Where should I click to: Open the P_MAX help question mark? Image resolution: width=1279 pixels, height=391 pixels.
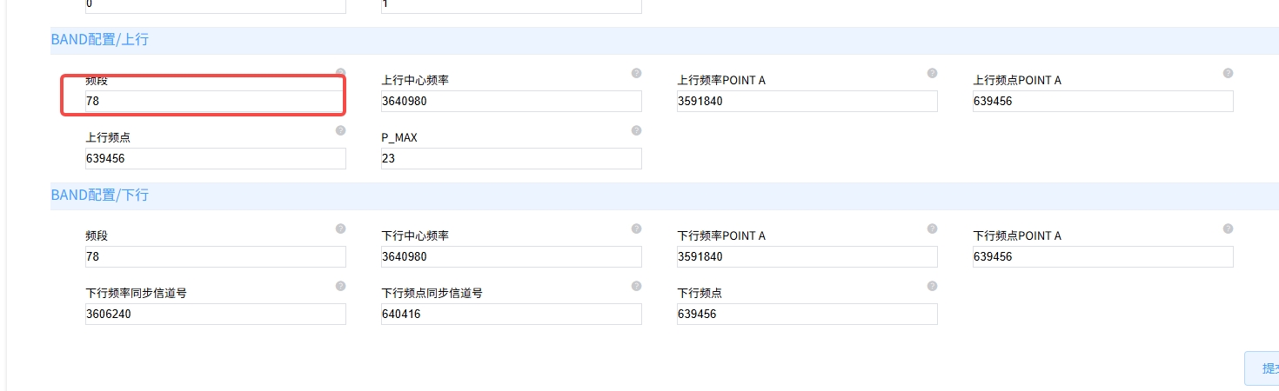(636, 130)
